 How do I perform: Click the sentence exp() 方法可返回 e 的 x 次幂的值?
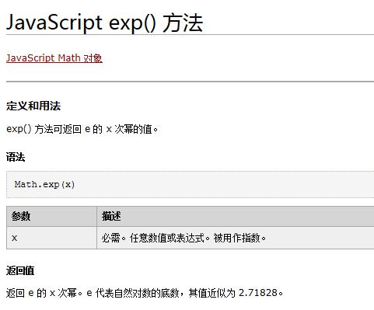point(82,129)
